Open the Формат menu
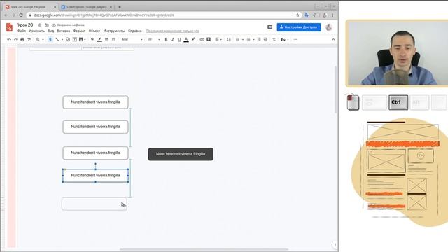 tap(79, 31)
